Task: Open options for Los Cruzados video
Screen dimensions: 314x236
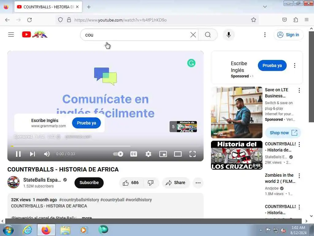Action: pos(299,144)
